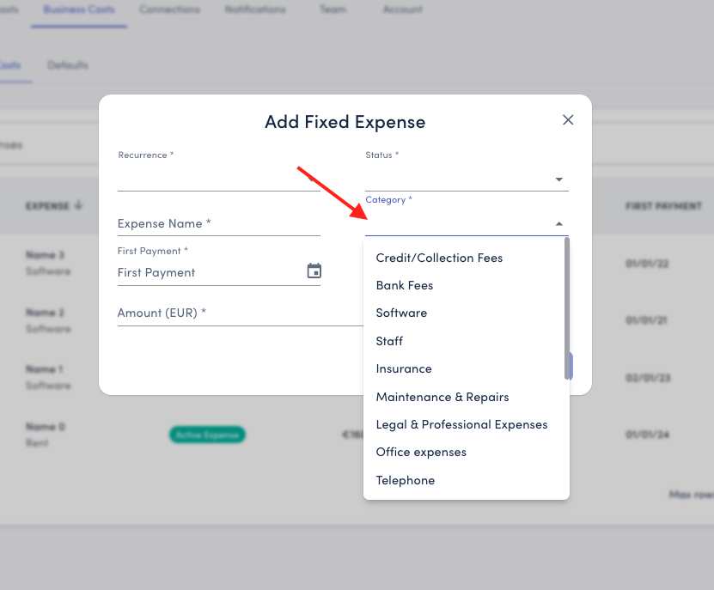Choose Insurance in the dropdown list

[x=404, y=368]
